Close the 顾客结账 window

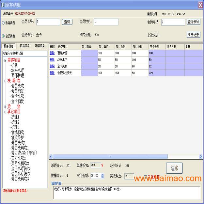coord(200,5)
